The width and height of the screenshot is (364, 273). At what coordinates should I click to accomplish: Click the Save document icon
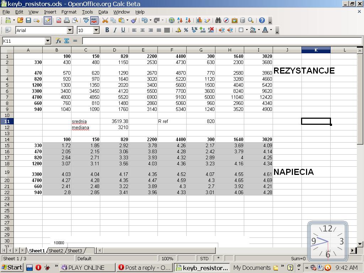coord(28,21)
